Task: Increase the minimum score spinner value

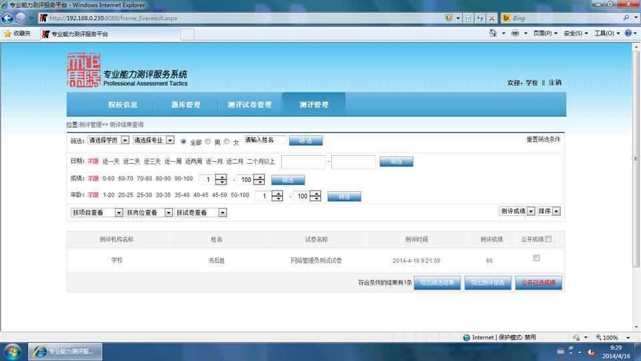Action: click(x=221, y=176)
